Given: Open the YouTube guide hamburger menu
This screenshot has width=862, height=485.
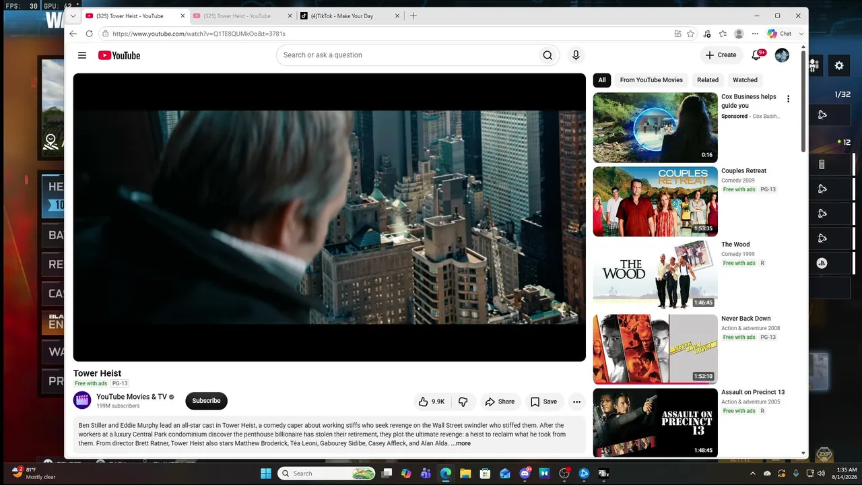Looking at the screenshot, I should [82, 55].
